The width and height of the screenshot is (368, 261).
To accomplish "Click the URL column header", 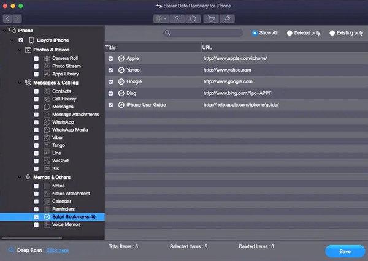I will pos(285,47).
